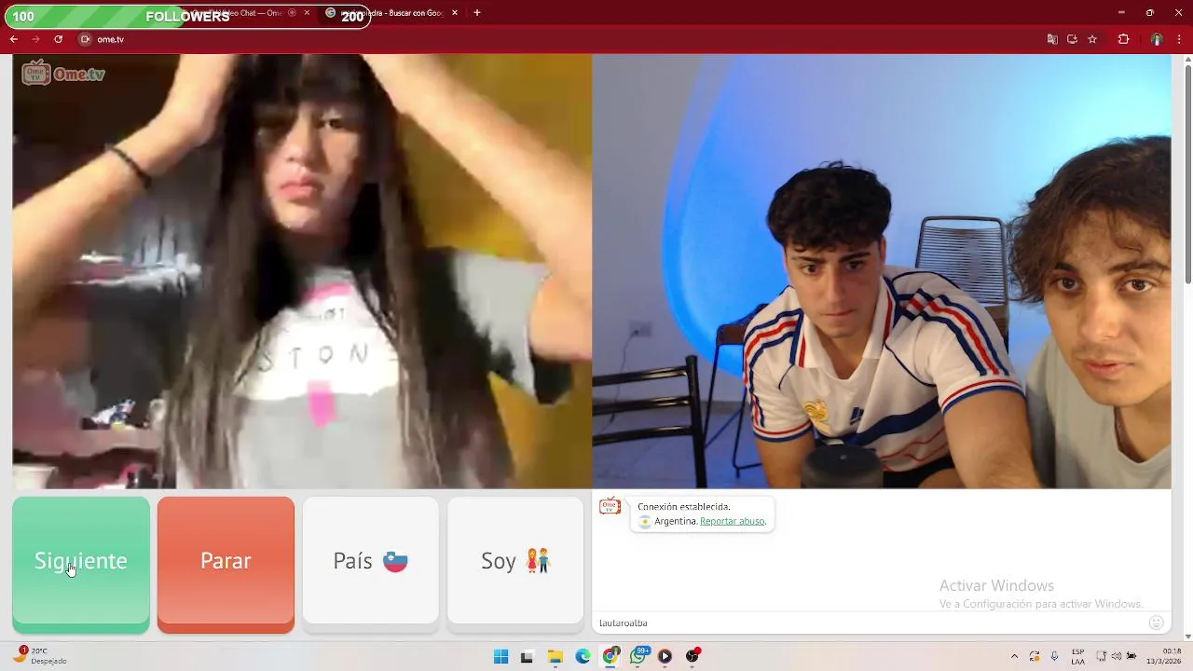This screenshot has width=1193, height=671.
Task: Reload the ome.tv page
Action: tap(59, 39)
